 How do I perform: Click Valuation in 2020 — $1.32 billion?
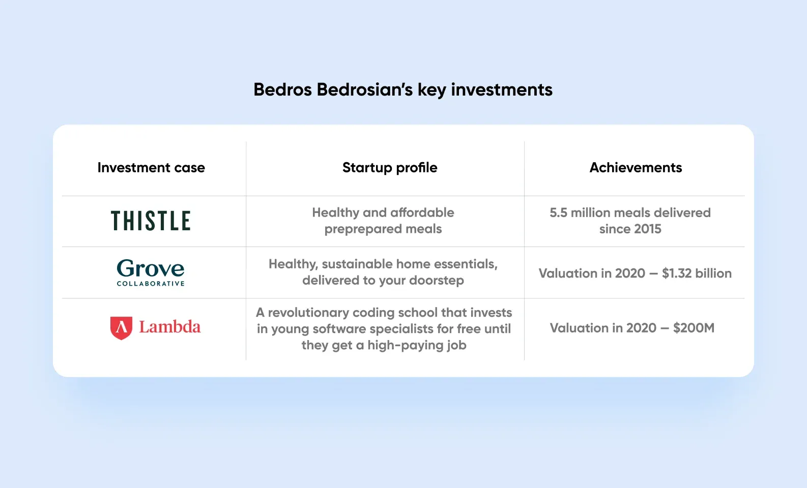pyautogui.click(x=635, y=273)
